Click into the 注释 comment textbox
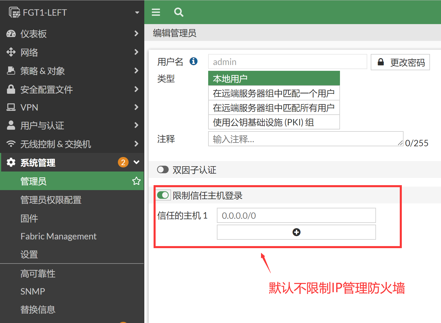The image size is (441, 323). click(305, 139)
